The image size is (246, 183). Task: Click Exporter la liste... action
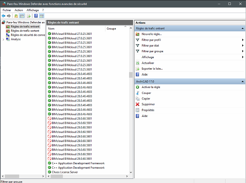click(152, 69)
